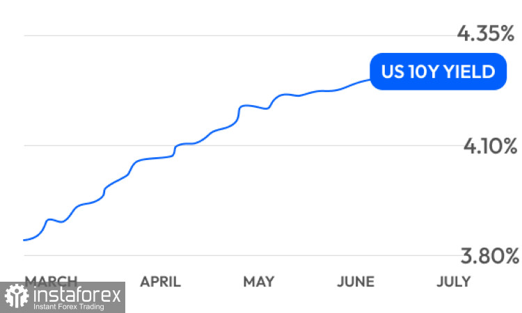The image size is (522, 313).
Task: Select the JUNE axis label
Action: [x=356, y=282]
